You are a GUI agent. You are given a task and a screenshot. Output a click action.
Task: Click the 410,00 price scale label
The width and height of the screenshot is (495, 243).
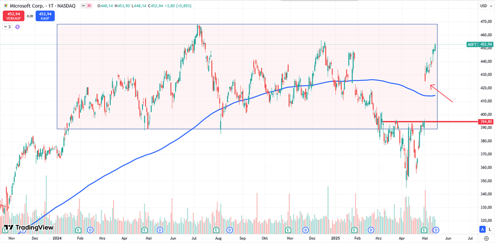(x=485, y=101)
